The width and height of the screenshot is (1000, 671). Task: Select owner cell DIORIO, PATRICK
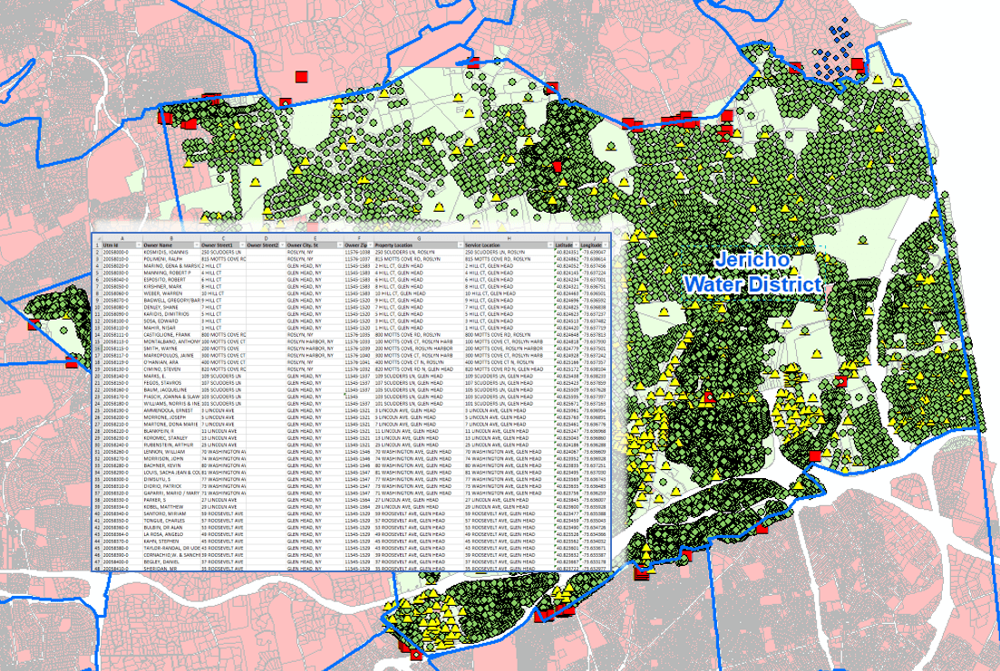coord(171,486)
